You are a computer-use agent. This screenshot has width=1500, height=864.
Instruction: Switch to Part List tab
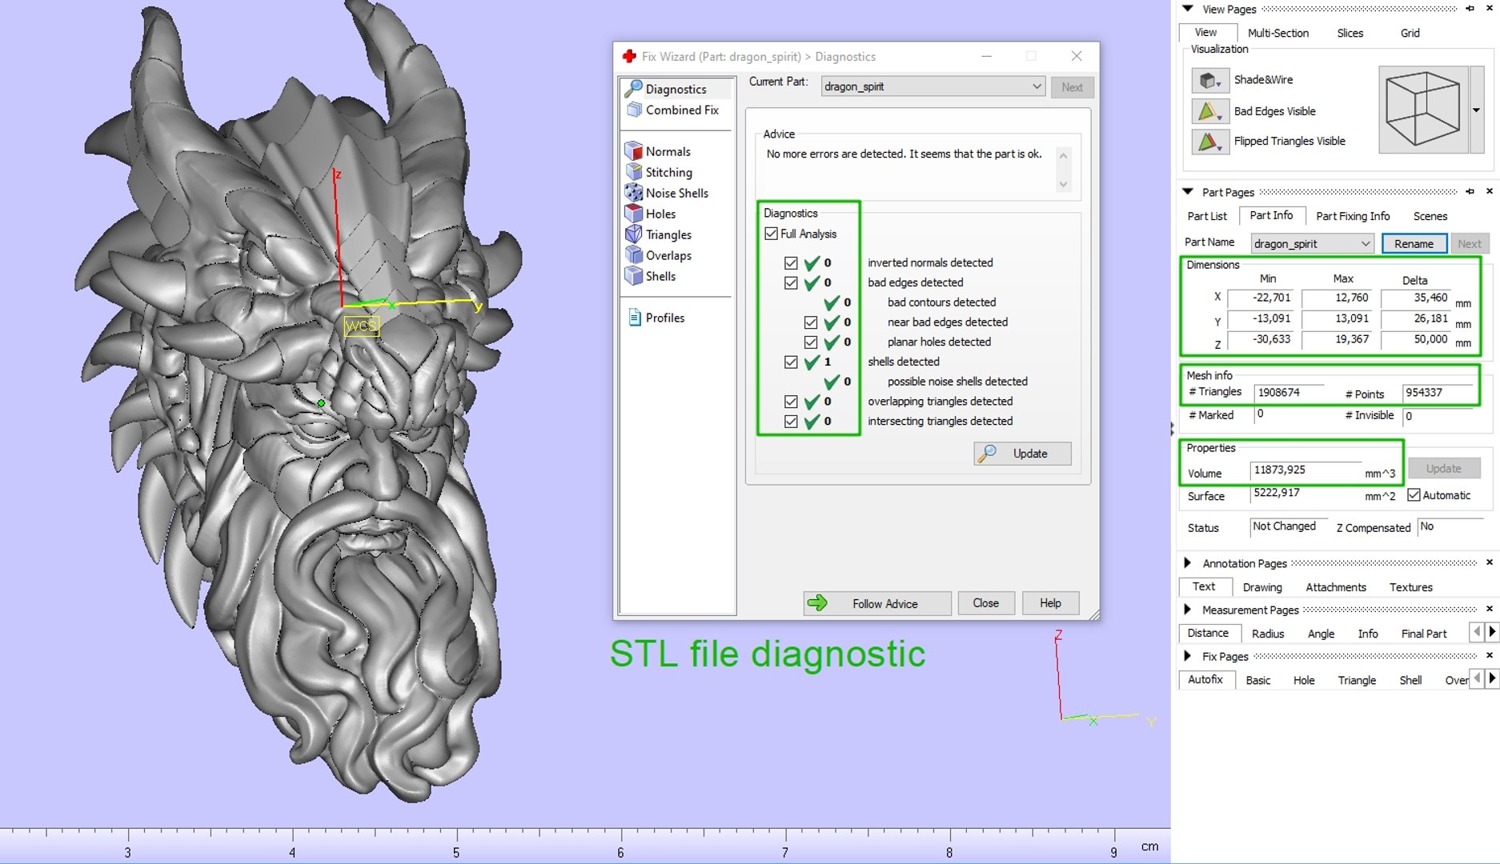[1206, 216]
